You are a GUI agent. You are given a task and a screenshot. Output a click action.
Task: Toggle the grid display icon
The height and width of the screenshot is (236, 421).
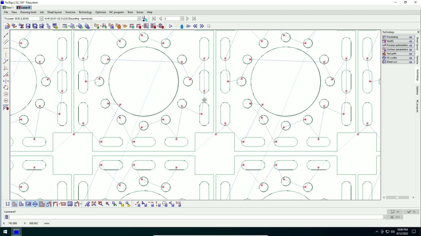point(70,204)
